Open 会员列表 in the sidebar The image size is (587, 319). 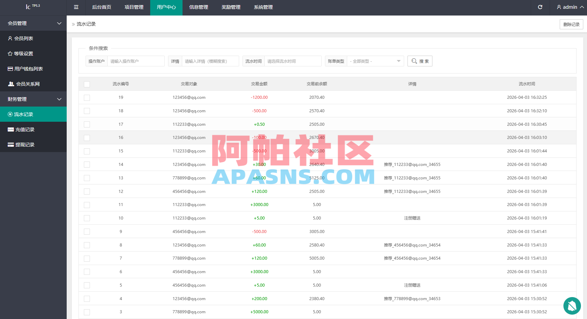[x=33, y=38]
